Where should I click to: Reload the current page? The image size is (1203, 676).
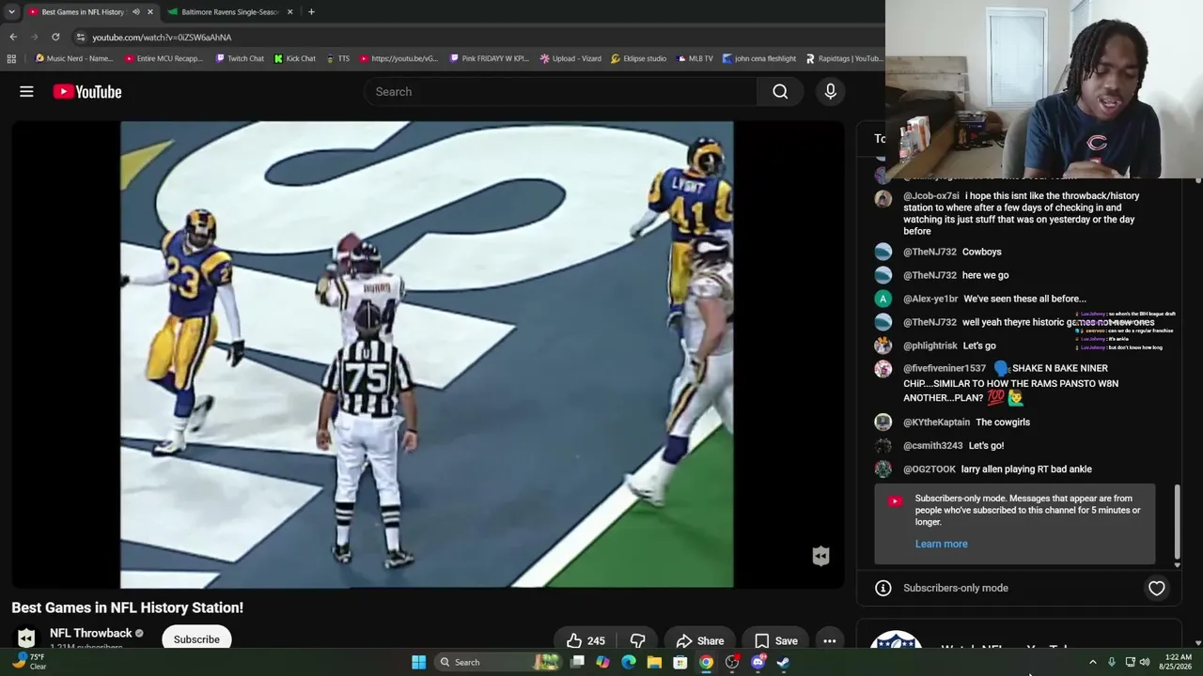pyautogui.click(x=55, y=38)
